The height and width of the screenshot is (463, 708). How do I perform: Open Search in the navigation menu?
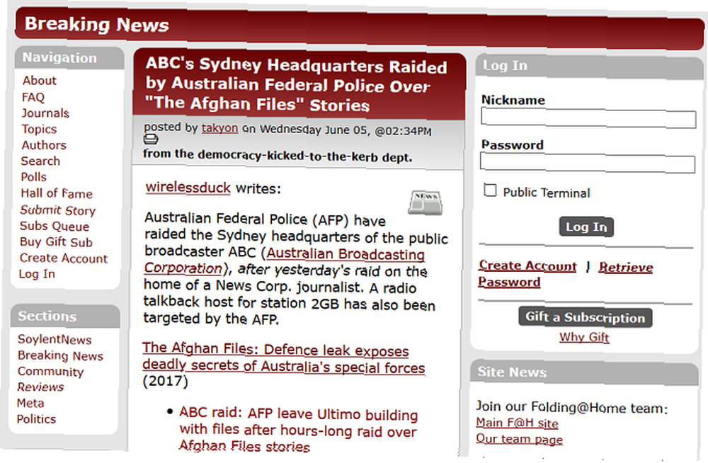point(40,161)
